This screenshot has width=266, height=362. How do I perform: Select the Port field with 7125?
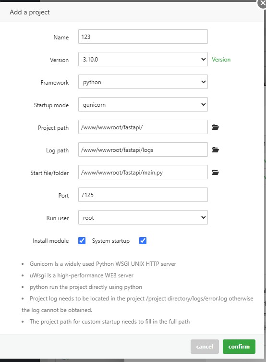click(143, 195)
